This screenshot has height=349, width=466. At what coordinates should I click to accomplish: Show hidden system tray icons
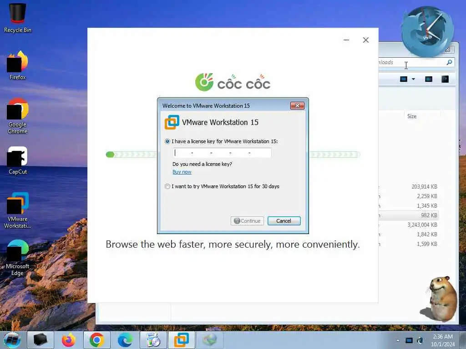tap(398, 341)
